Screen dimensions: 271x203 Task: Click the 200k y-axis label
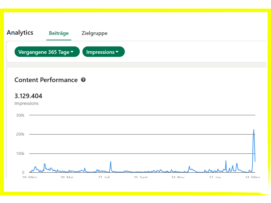tap(20, 134)
